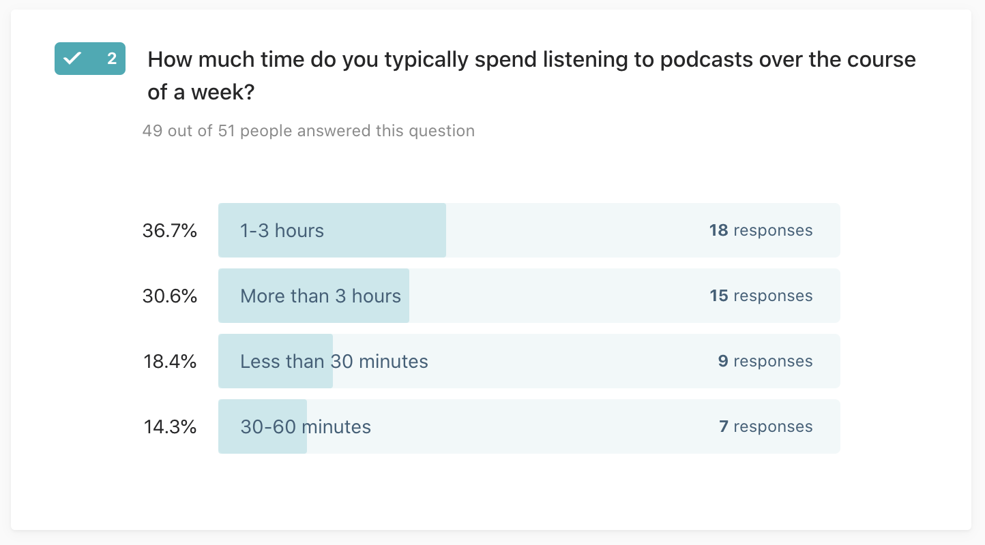985x545 pixels.
Task: Click the question number 2 badge
Action: [90, 59]
